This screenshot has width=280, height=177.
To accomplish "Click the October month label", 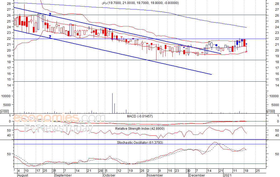I will point(109,175).
